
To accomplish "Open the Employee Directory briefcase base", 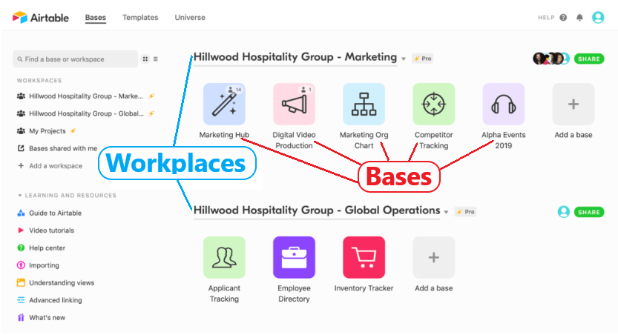I will (x=294, y=257).
